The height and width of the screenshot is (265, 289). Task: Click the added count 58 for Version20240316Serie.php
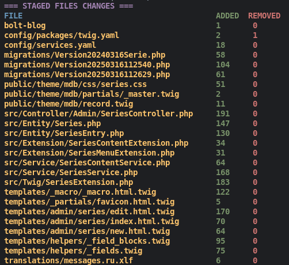tap(220, 55)
